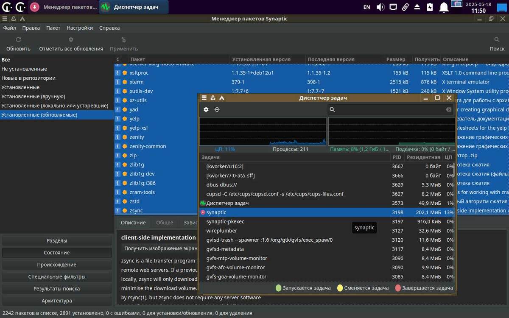The width and height of the screenshot is (509, 318).
Task: Open the Настройки menu
Action: point(80,28)
